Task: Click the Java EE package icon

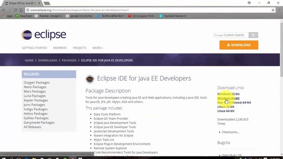Action: [x=90, y=79]
